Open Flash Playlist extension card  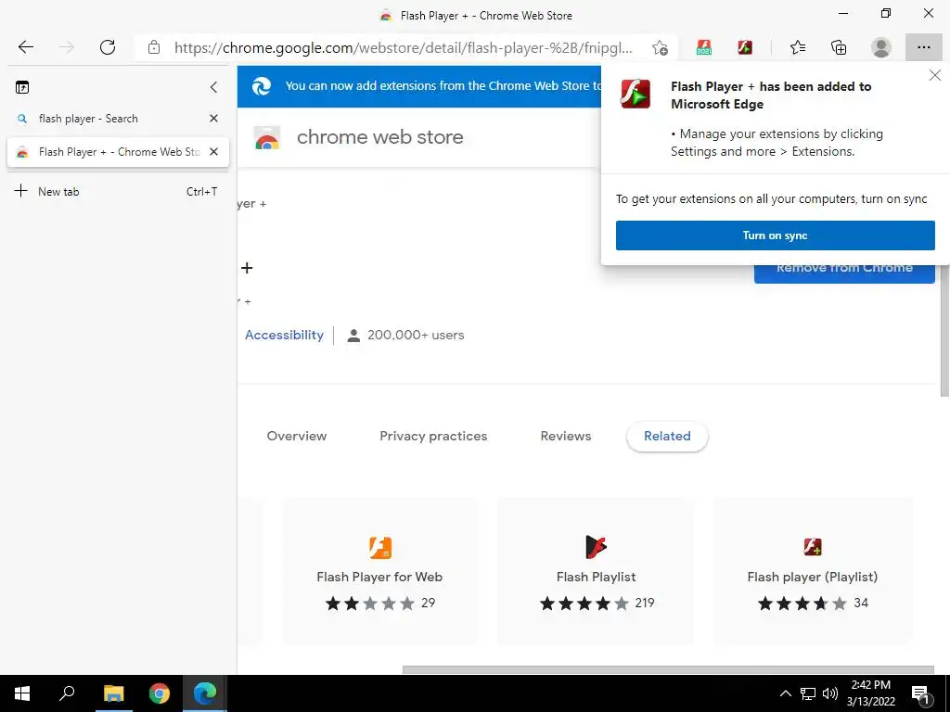pos(597,571)
